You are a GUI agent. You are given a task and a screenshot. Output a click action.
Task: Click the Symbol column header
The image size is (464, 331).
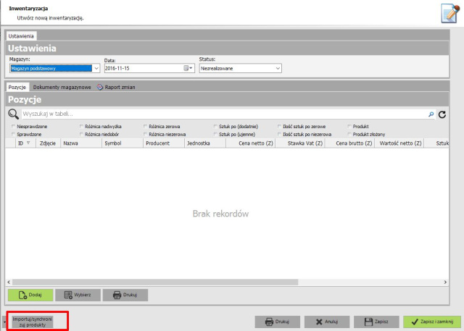click(123, 143)
